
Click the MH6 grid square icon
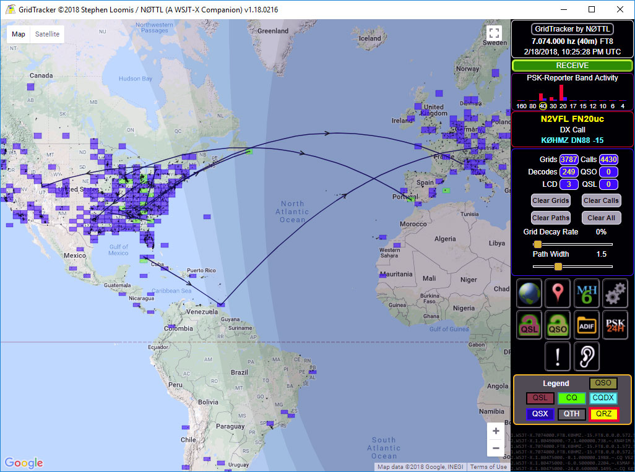click(x=587, y=293)
